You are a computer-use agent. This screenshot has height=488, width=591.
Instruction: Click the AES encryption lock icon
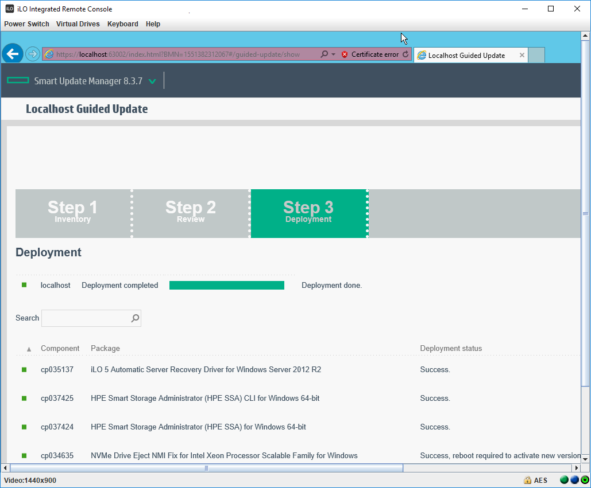click(x=527, y=480)
